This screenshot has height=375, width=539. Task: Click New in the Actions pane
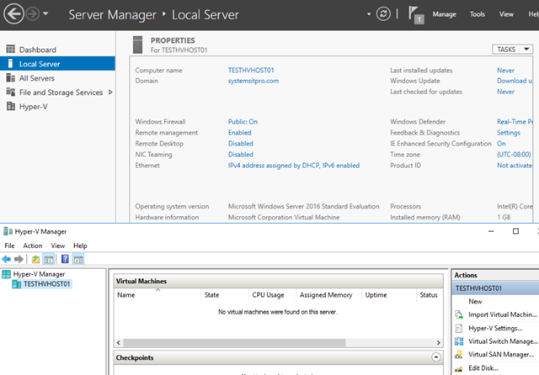475,301
